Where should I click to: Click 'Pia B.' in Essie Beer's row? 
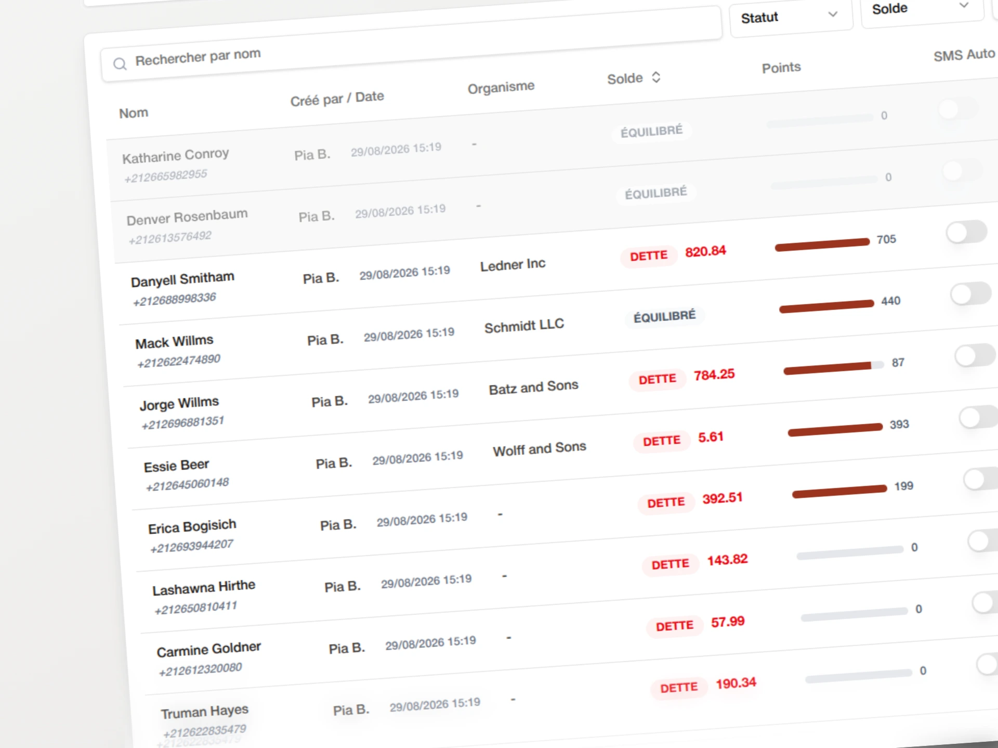click(x=334, y=463)
